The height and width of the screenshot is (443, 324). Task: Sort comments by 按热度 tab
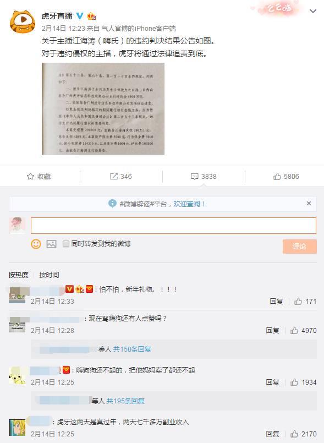(x=18, y=275)
